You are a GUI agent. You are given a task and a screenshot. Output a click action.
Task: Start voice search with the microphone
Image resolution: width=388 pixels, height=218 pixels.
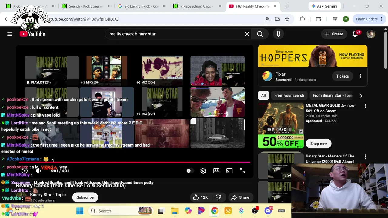coord(278,34)
